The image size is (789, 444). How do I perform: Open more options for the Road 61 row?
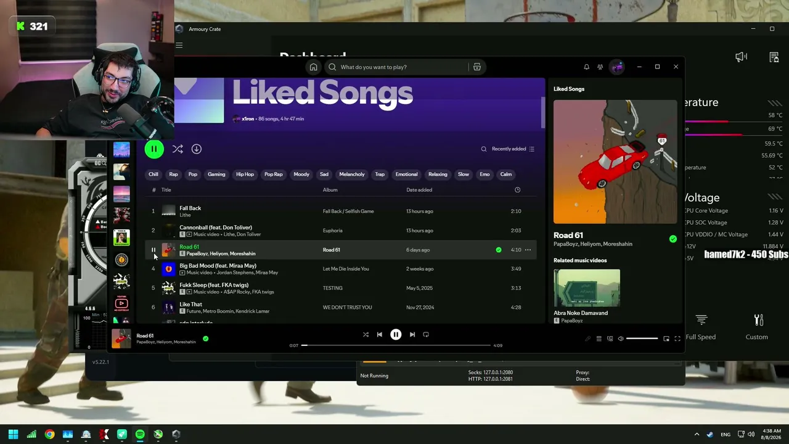point(528,250)
